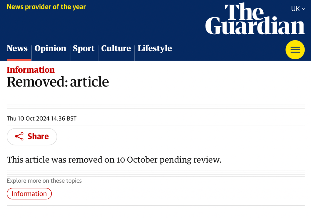Click the Share button label

tap(38, 137)
